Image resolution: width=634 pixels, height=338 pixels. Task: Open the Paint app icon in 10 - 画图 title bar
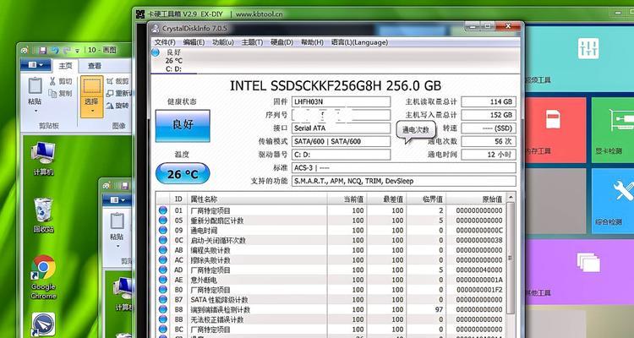click(x=25, y=50)
